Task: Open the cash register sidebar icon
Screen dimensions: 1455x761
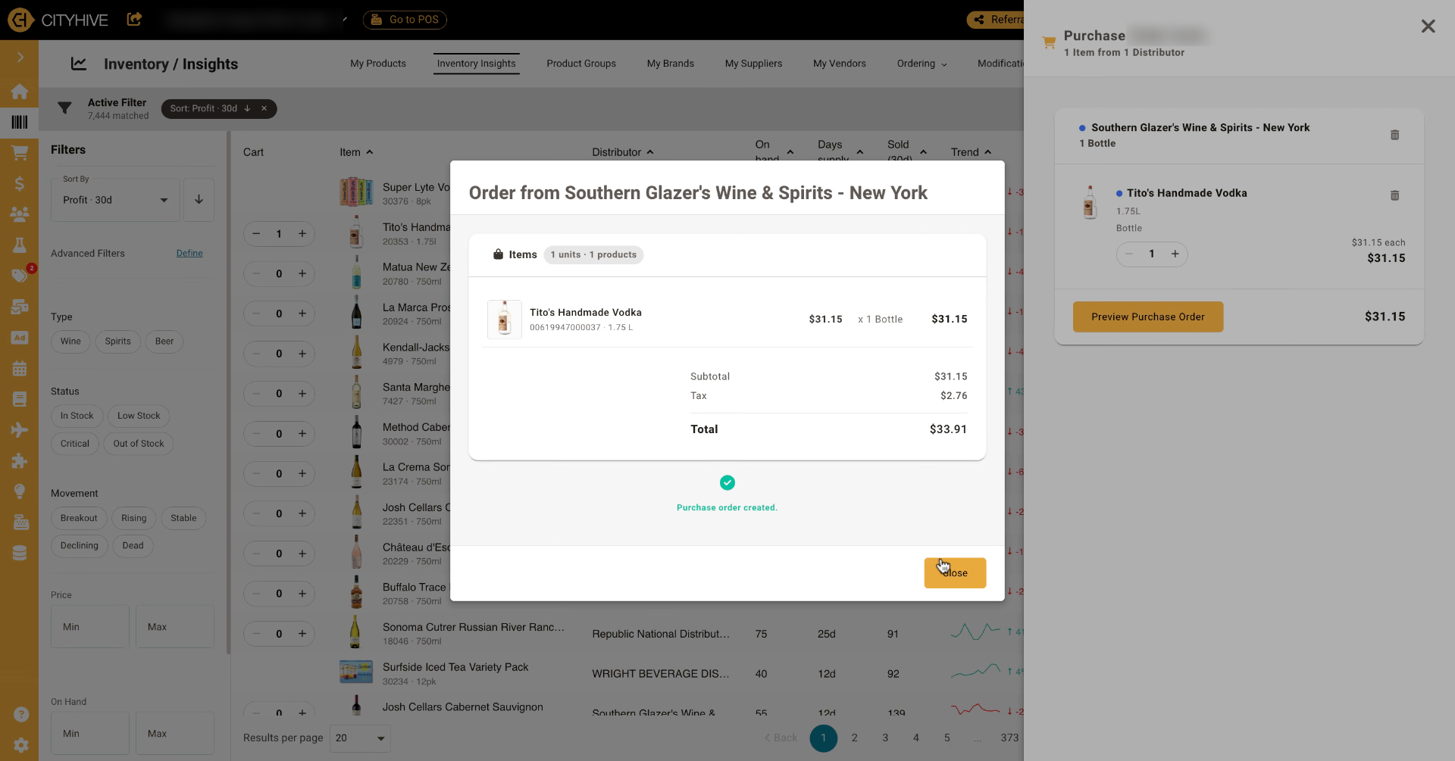Action: click(20, 522)
